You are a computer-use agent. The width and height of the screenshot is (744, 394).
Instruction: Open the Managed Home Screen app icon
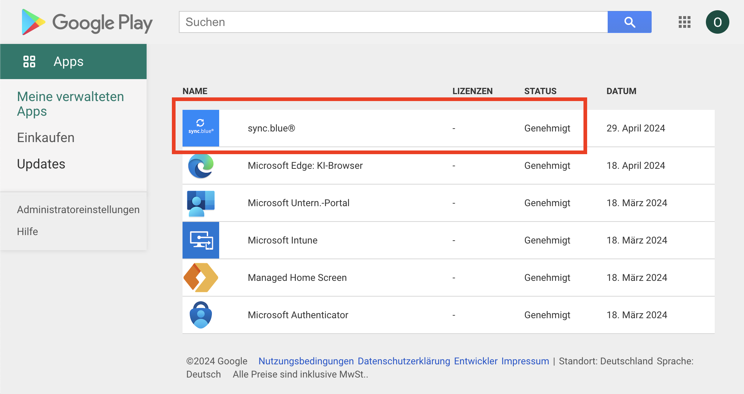click(x=201, y=278)
